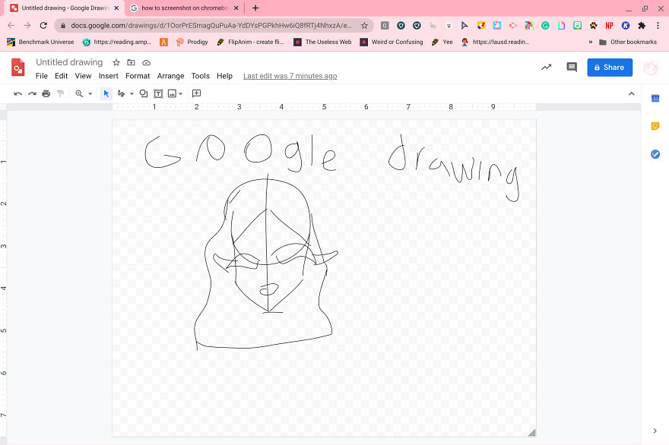Toggle document activity status icon

[x=546, y=68]
